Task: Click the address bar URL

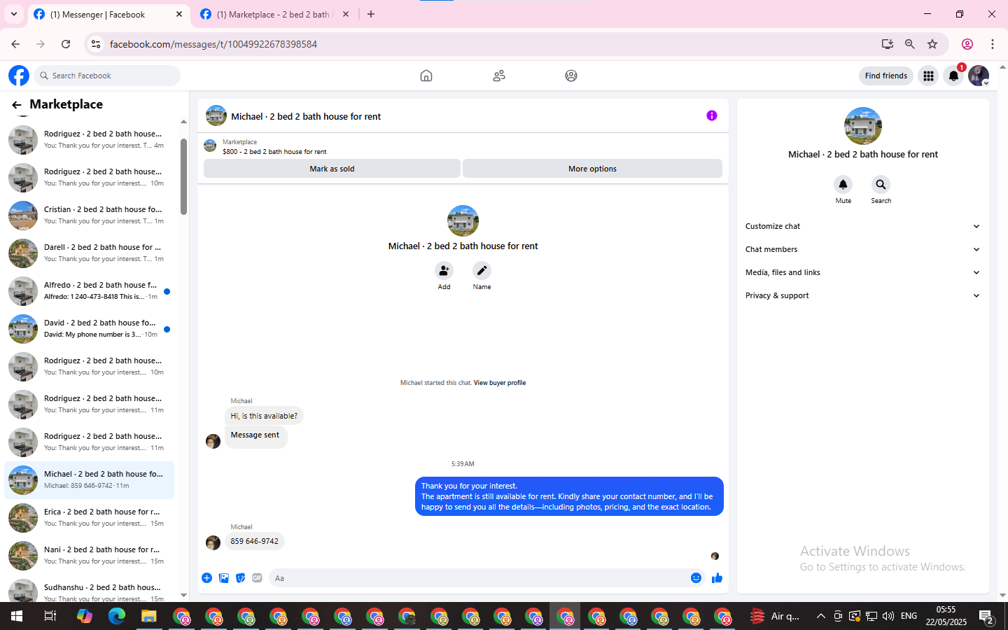Action: tap(213, 44)
